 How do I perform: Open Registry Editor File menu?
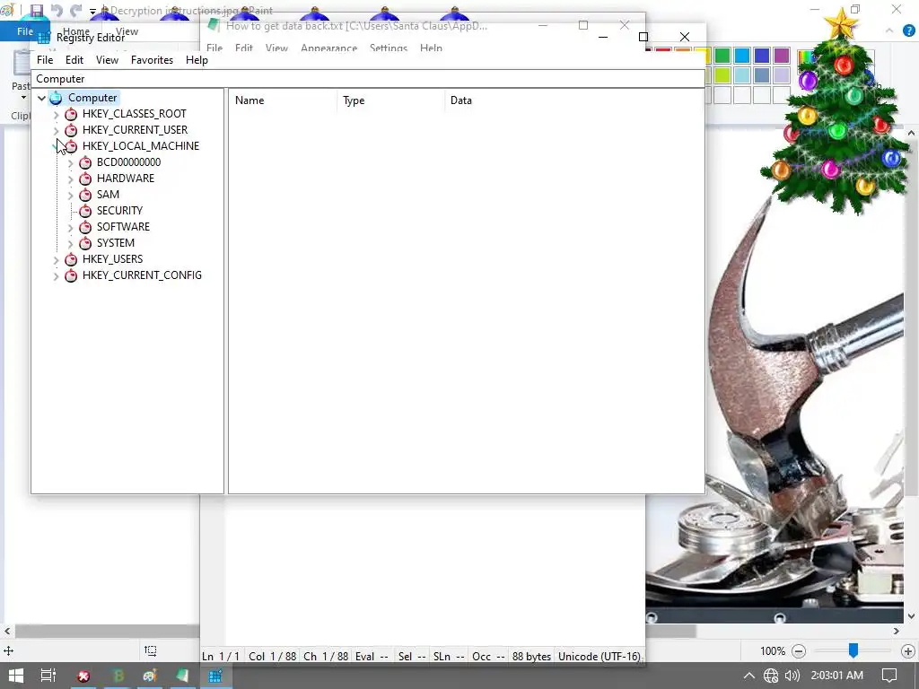(45, 60)
